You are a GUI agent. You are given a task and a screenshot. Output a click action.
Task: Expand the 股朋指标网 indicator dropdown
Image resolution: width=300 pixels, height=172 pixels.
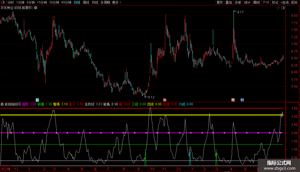coord(2,104)
